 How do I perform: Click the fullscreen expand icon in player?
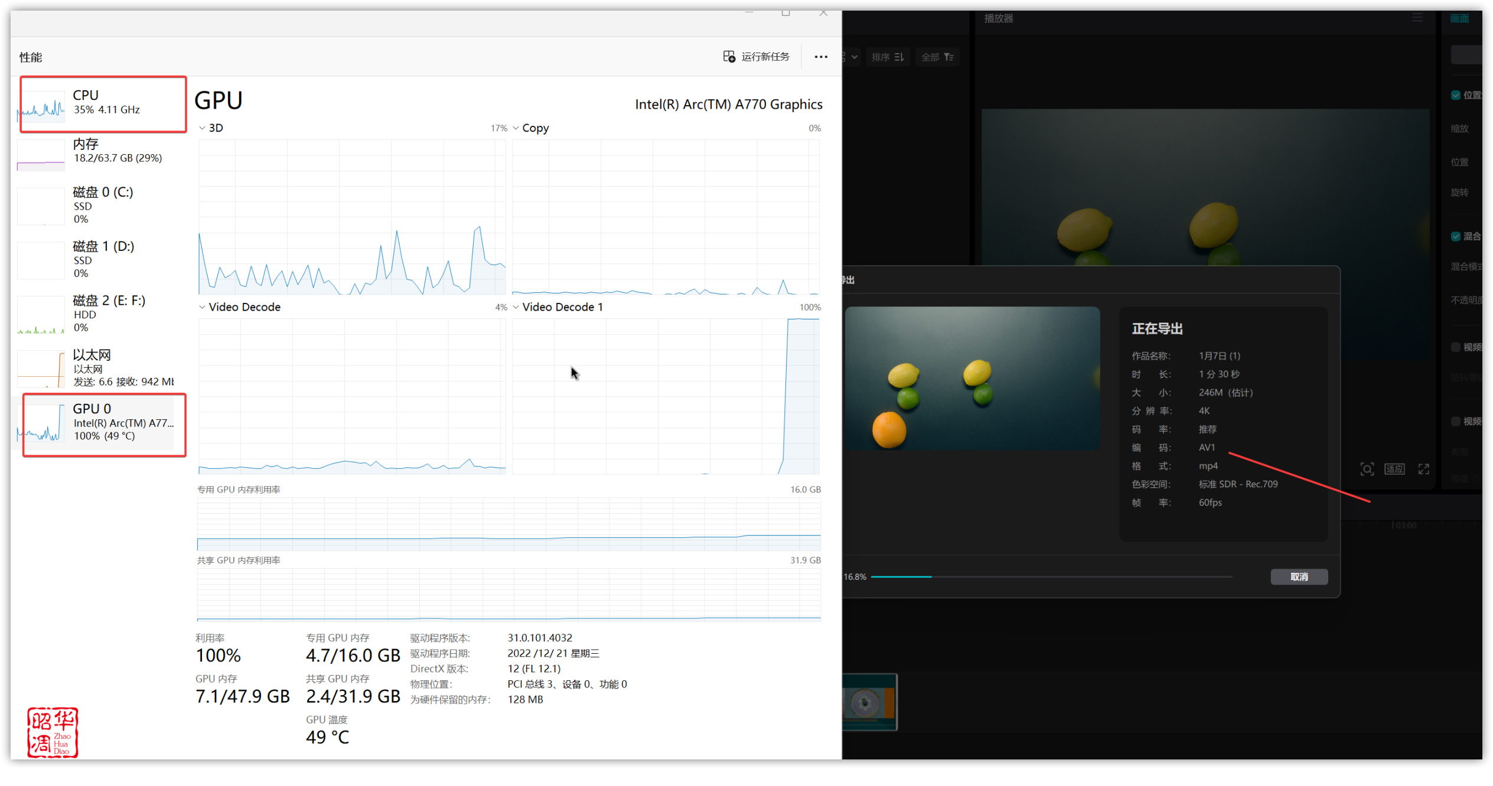(1424, 469)
